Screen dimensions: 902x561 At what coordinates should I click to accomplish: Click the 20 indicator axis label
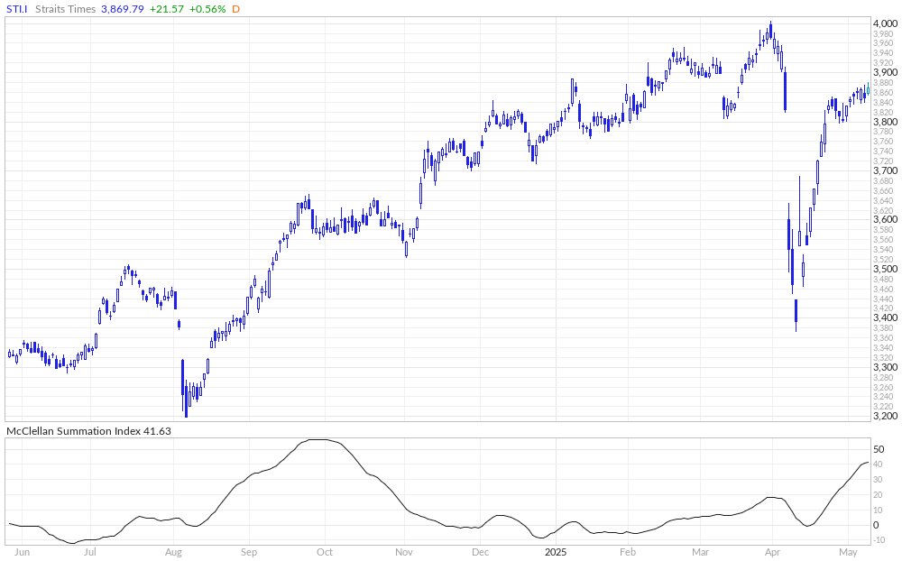click(x=879, y=495)
